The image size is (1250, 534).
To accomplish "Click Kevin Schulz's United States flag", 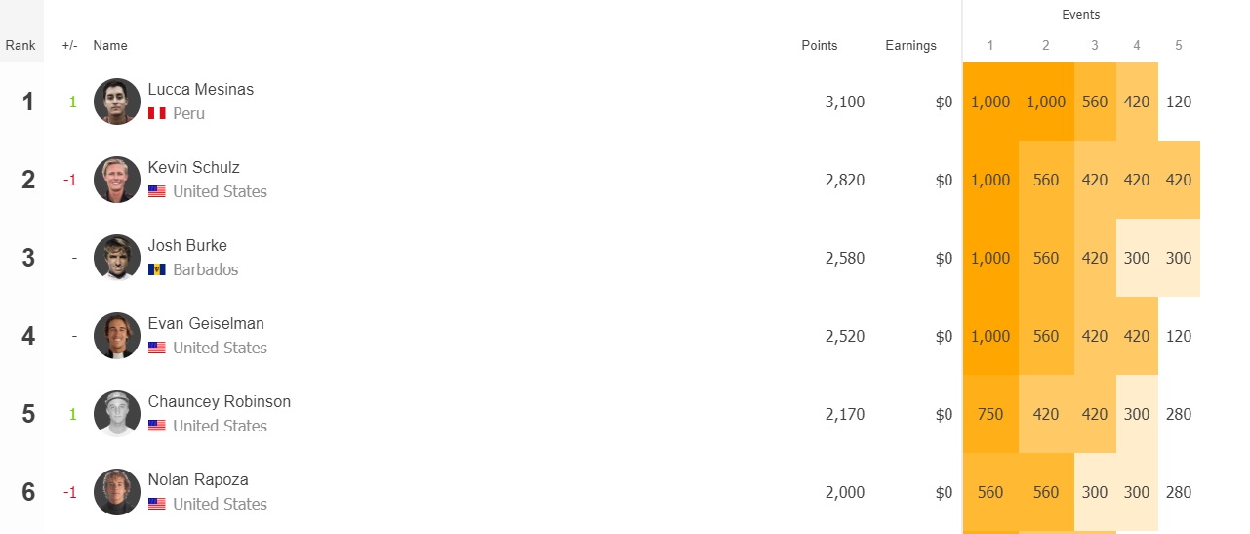I will coord(157,192).
